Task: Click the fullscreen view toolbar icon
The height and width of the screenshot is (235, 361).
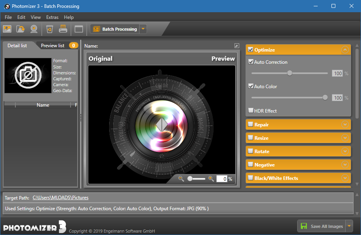Action: coord(79,29)
